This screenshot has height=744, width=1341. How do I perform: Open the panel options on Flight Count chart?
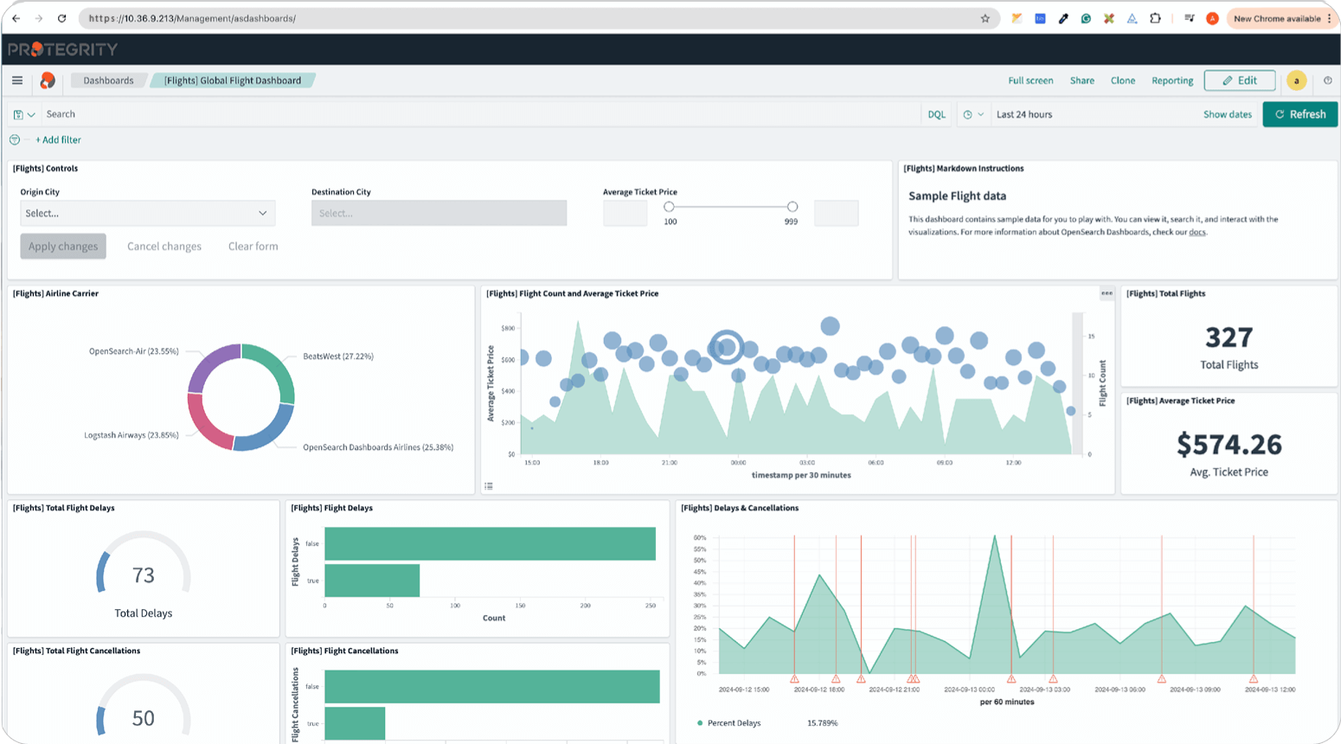point(1107,294)
